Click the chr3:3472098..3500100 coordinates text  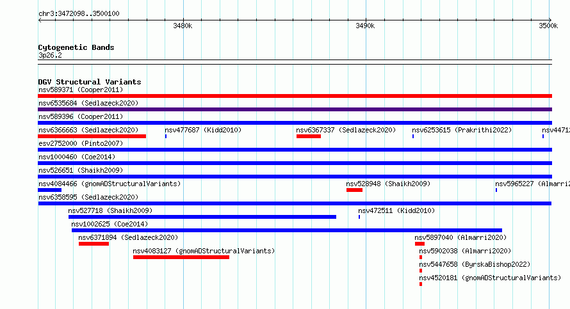click(79, 13)
